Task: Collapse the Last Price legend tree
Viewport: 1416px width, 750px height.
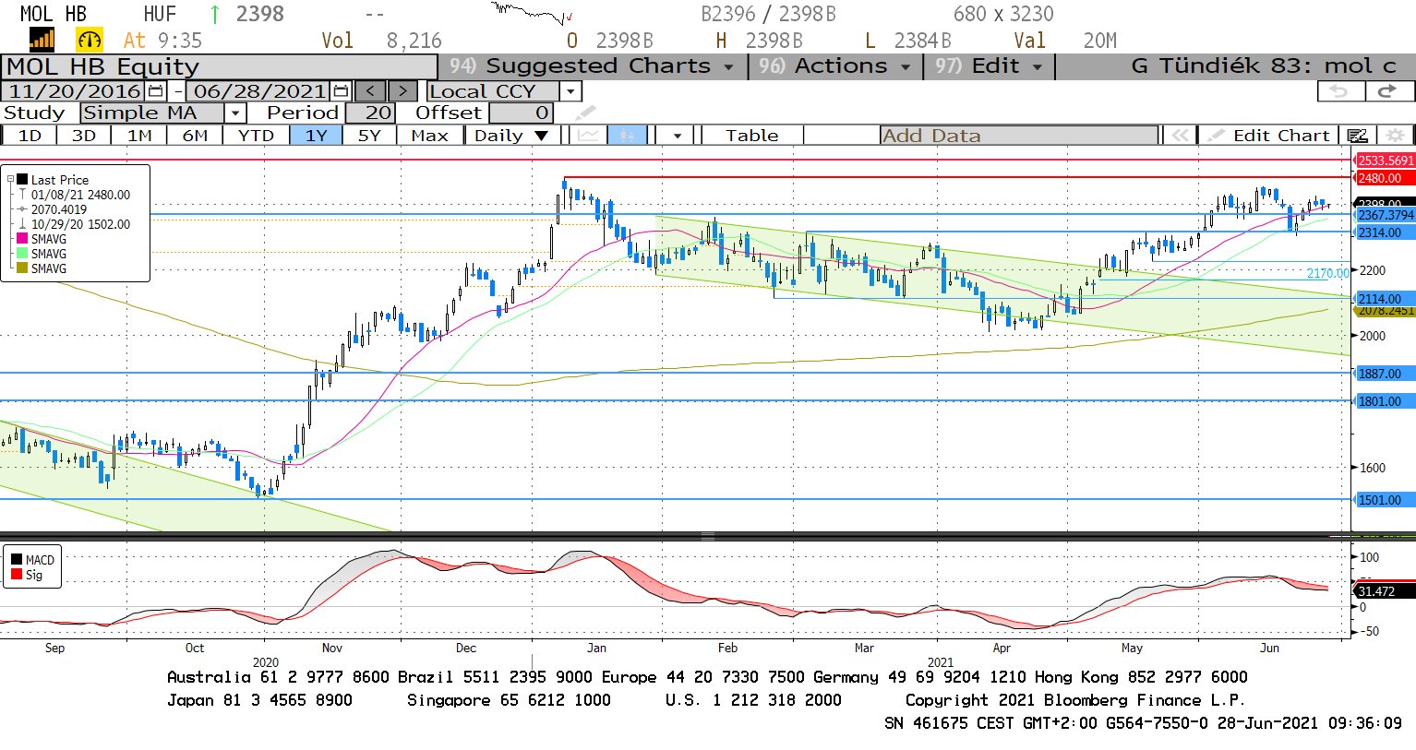Action: tap(10, 180)
